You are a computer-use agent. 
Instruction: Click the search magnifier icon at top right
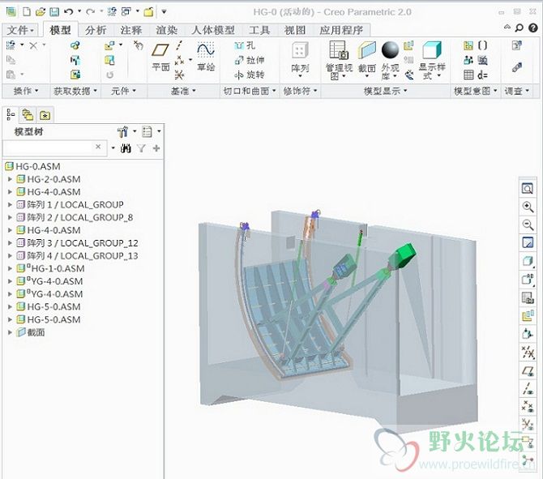[x=519, y=28]
